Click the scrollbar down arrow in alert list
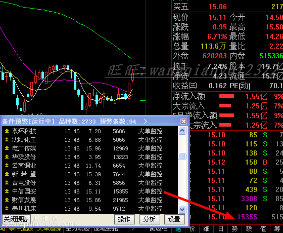 182,210
